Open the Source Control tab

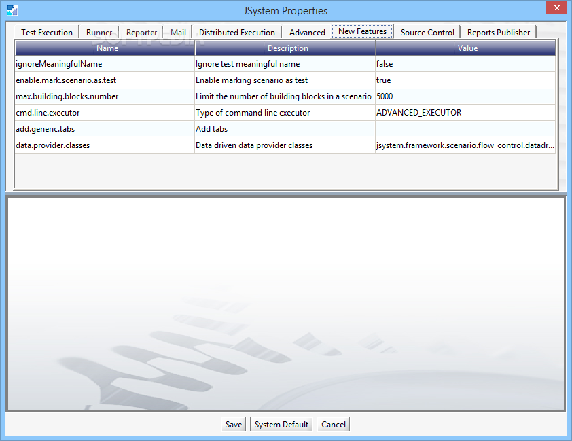[427, 32]
